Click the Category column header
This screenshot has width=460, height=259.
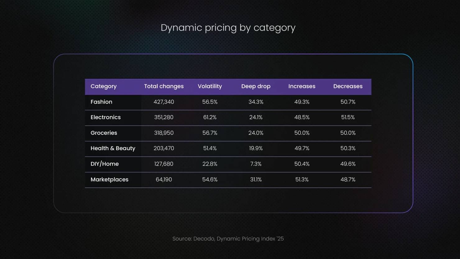pos(103,86)
